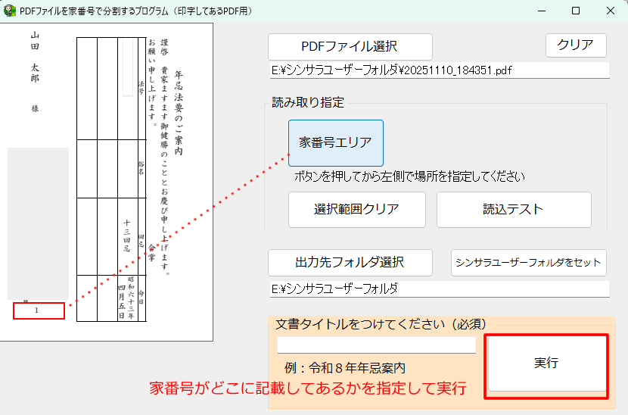Click the app icon in the title bar

[9, 11]
